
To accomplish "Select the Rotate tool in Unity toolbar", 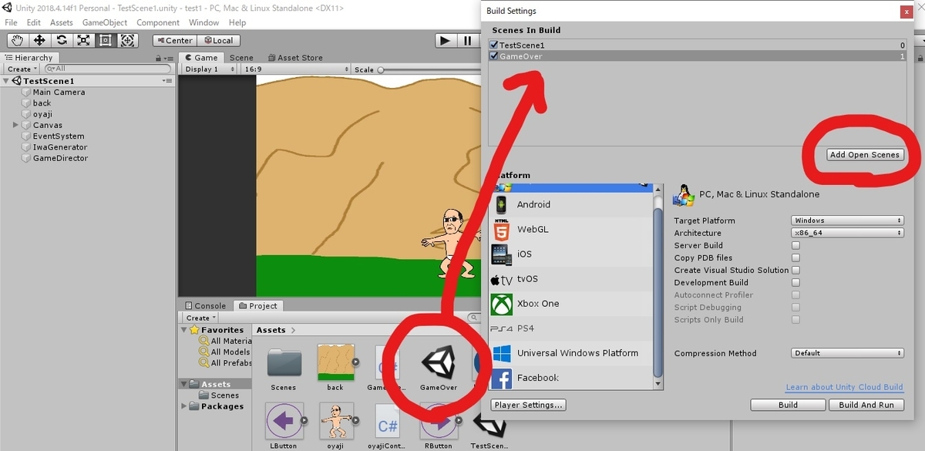I will pos(62,40).
